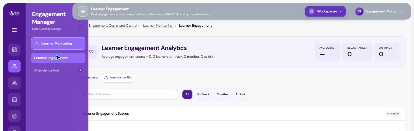Viewport: 414px width, 131px height.
Task: Click the home icon in the breadcrumb
Action: click(x=80, y=26)
